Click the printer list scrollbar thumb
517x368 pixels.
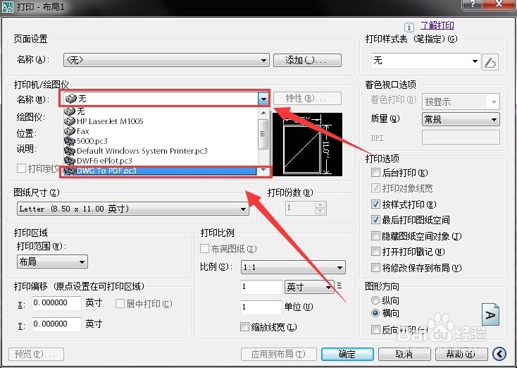click(263, 134)
